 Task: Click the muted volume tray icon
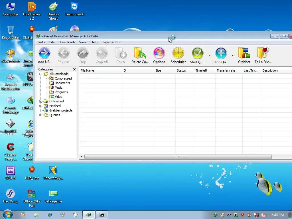(x=263, y=215)
